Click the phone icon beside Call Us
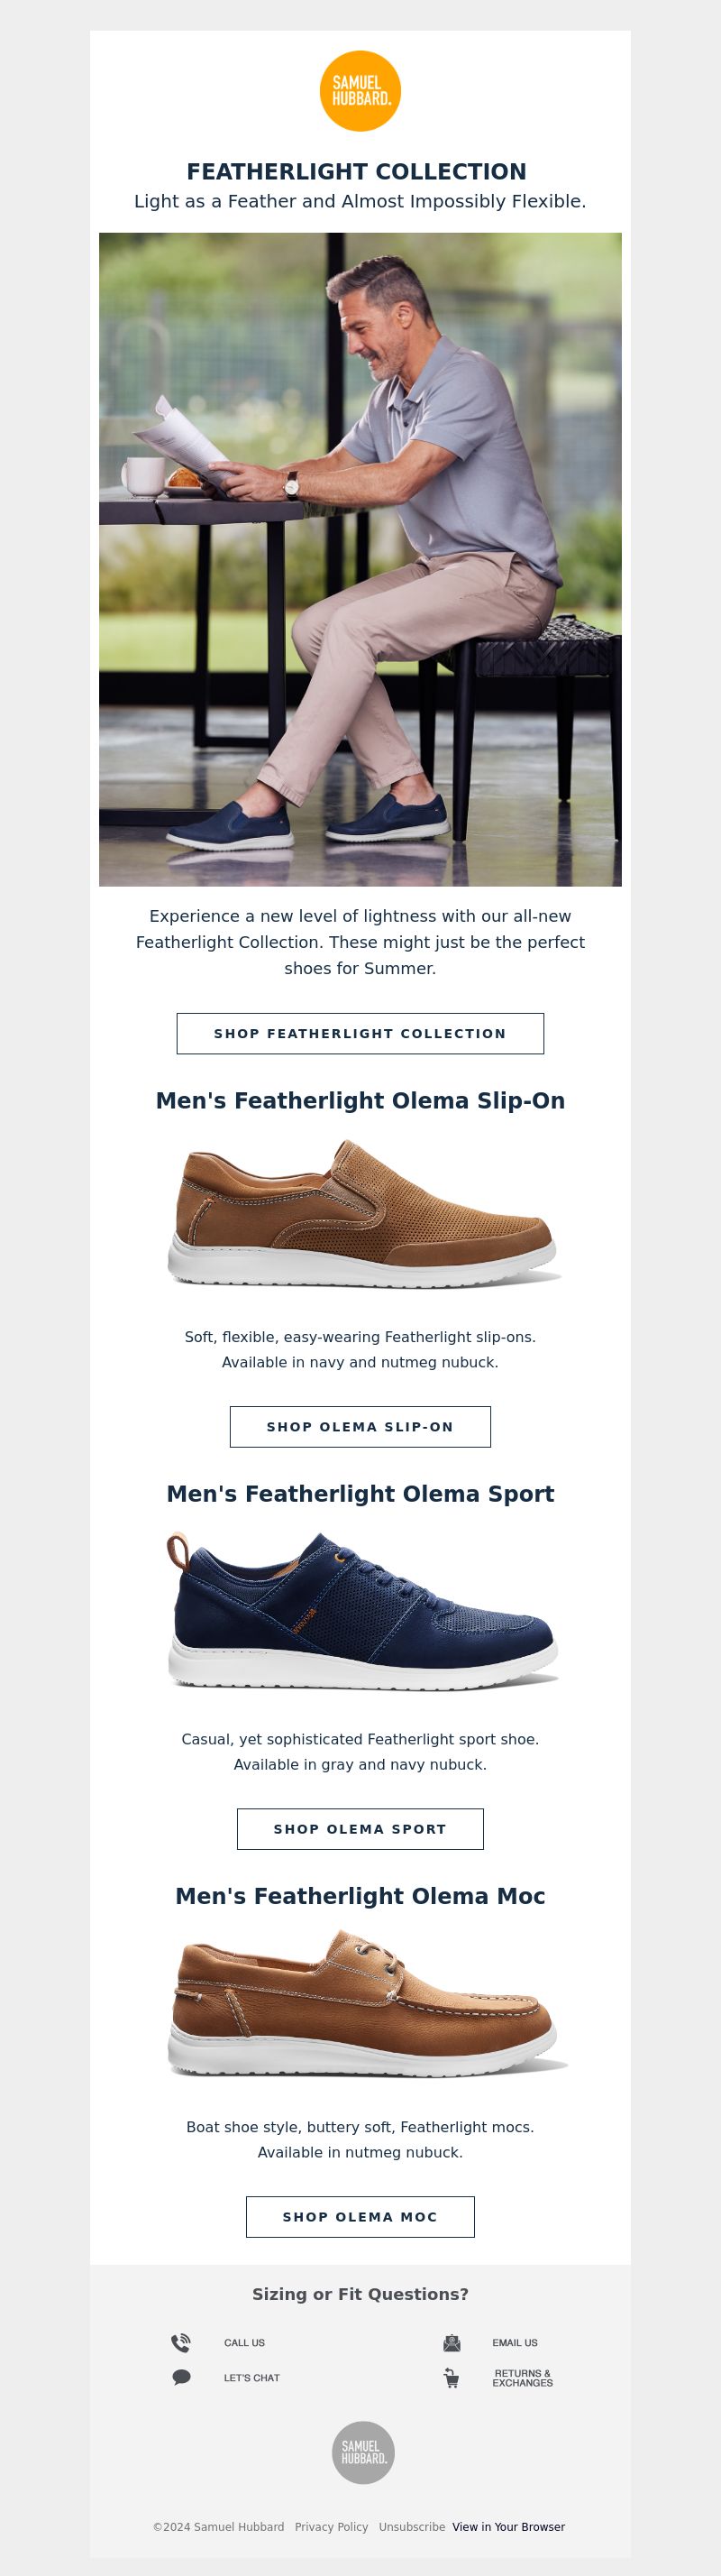This screenshot has width=721, height=2576. 181,2343
